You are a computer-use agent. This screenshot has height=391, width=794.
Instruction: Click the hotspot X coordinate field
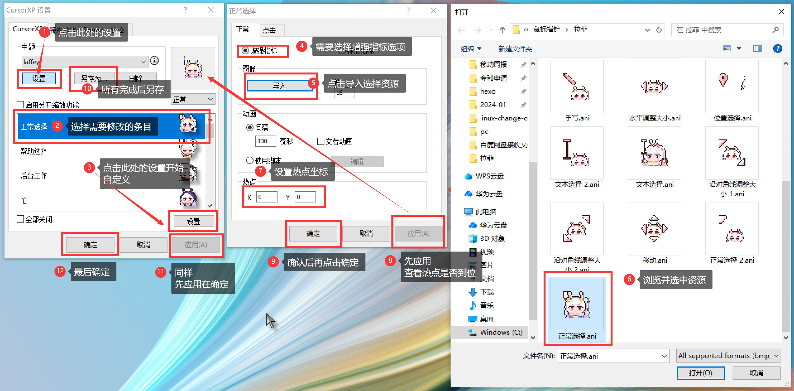pyautogui.click(x=267, y=197)
